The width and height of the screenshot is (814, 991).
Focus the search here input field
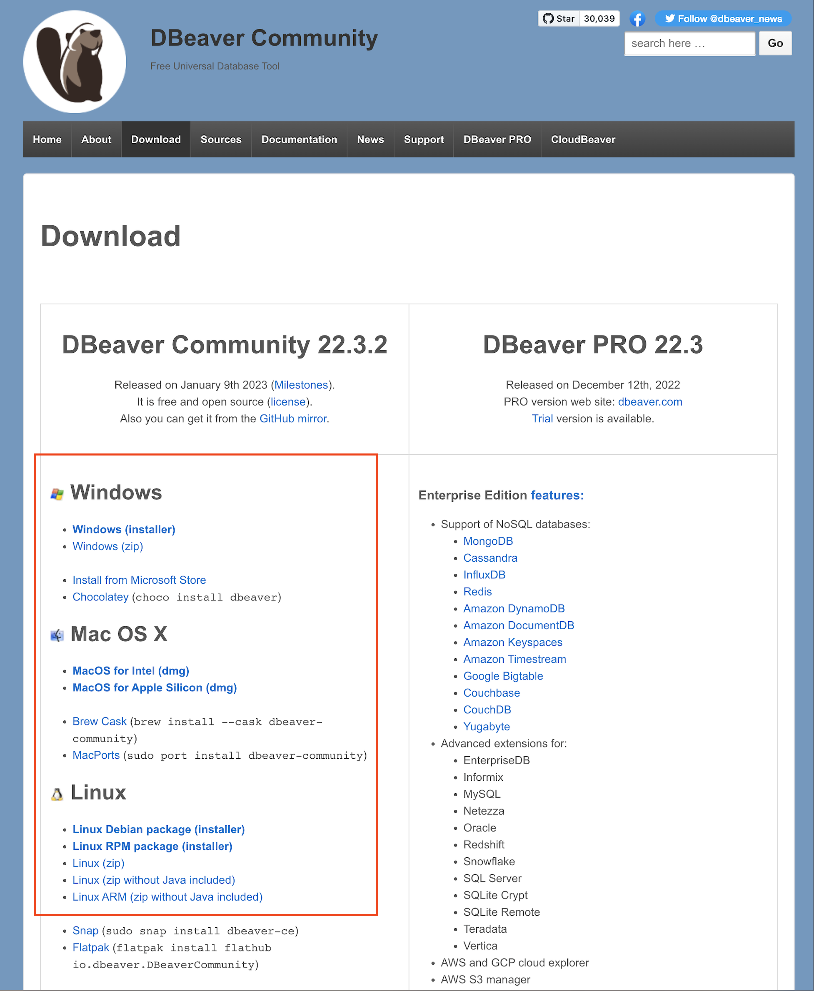tap(689, 43)
